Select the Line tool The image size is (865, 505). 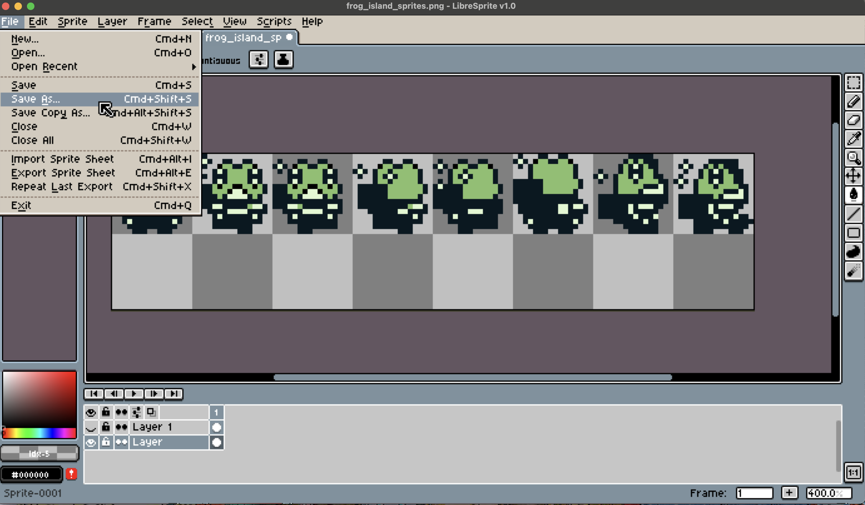(853, 214)
